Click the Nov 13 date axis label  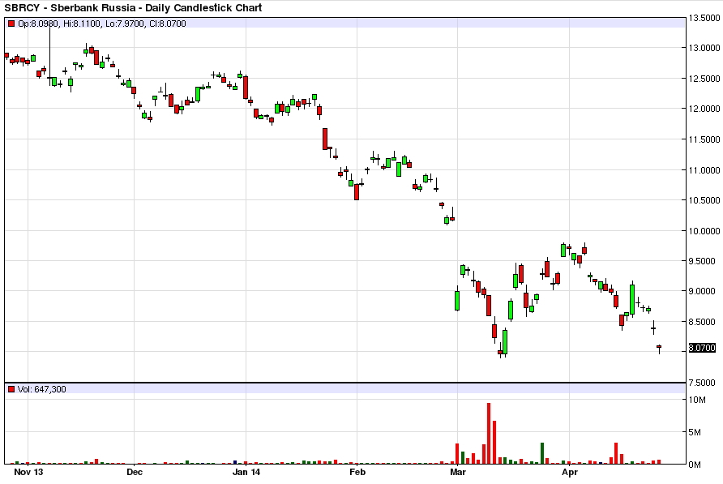point(28,472)
